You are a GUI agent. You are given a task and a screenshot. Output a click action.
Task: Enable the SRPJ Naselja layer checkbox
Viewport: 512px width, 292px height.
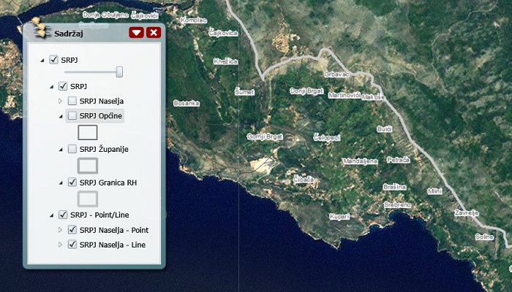[72, 101]
